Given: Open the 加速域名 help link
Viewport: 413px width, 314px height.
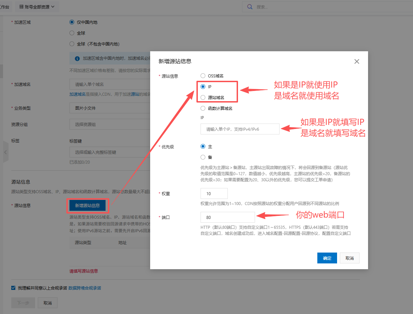Looking at the screenshot, I should click(78, 94).
